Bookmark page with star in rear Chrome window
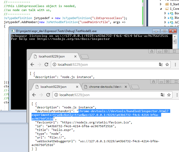The image size is (179, 152). tap(167, 64)
